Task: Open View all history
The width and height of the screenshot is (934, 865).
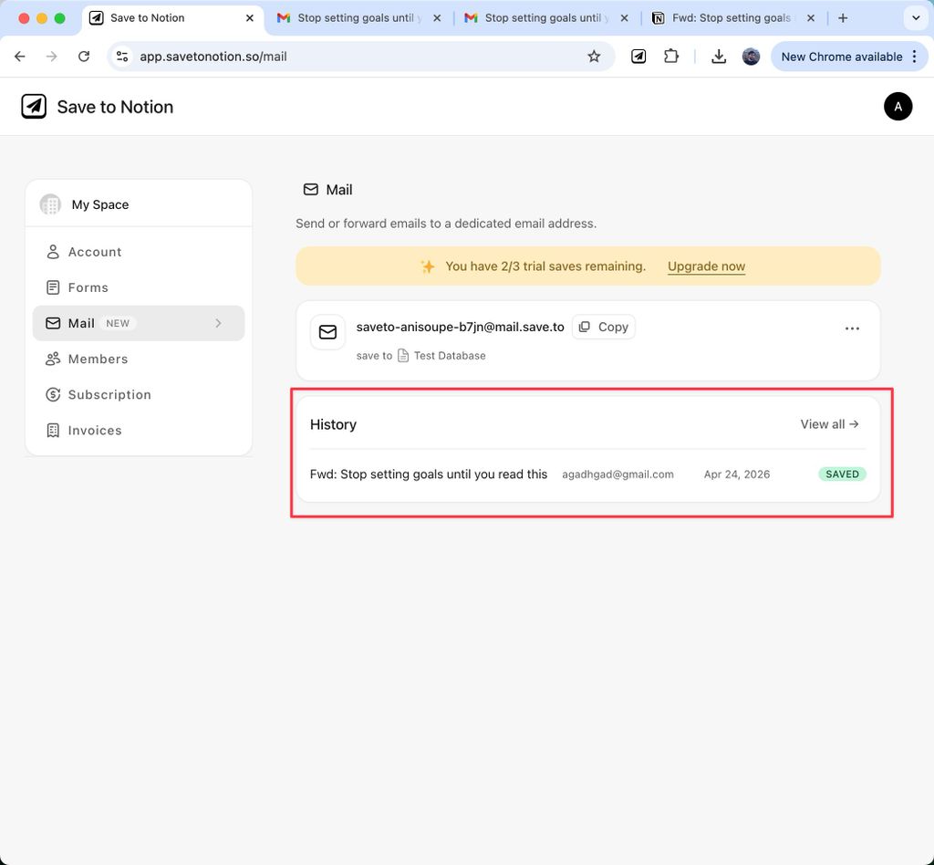Action: point(829,424)
